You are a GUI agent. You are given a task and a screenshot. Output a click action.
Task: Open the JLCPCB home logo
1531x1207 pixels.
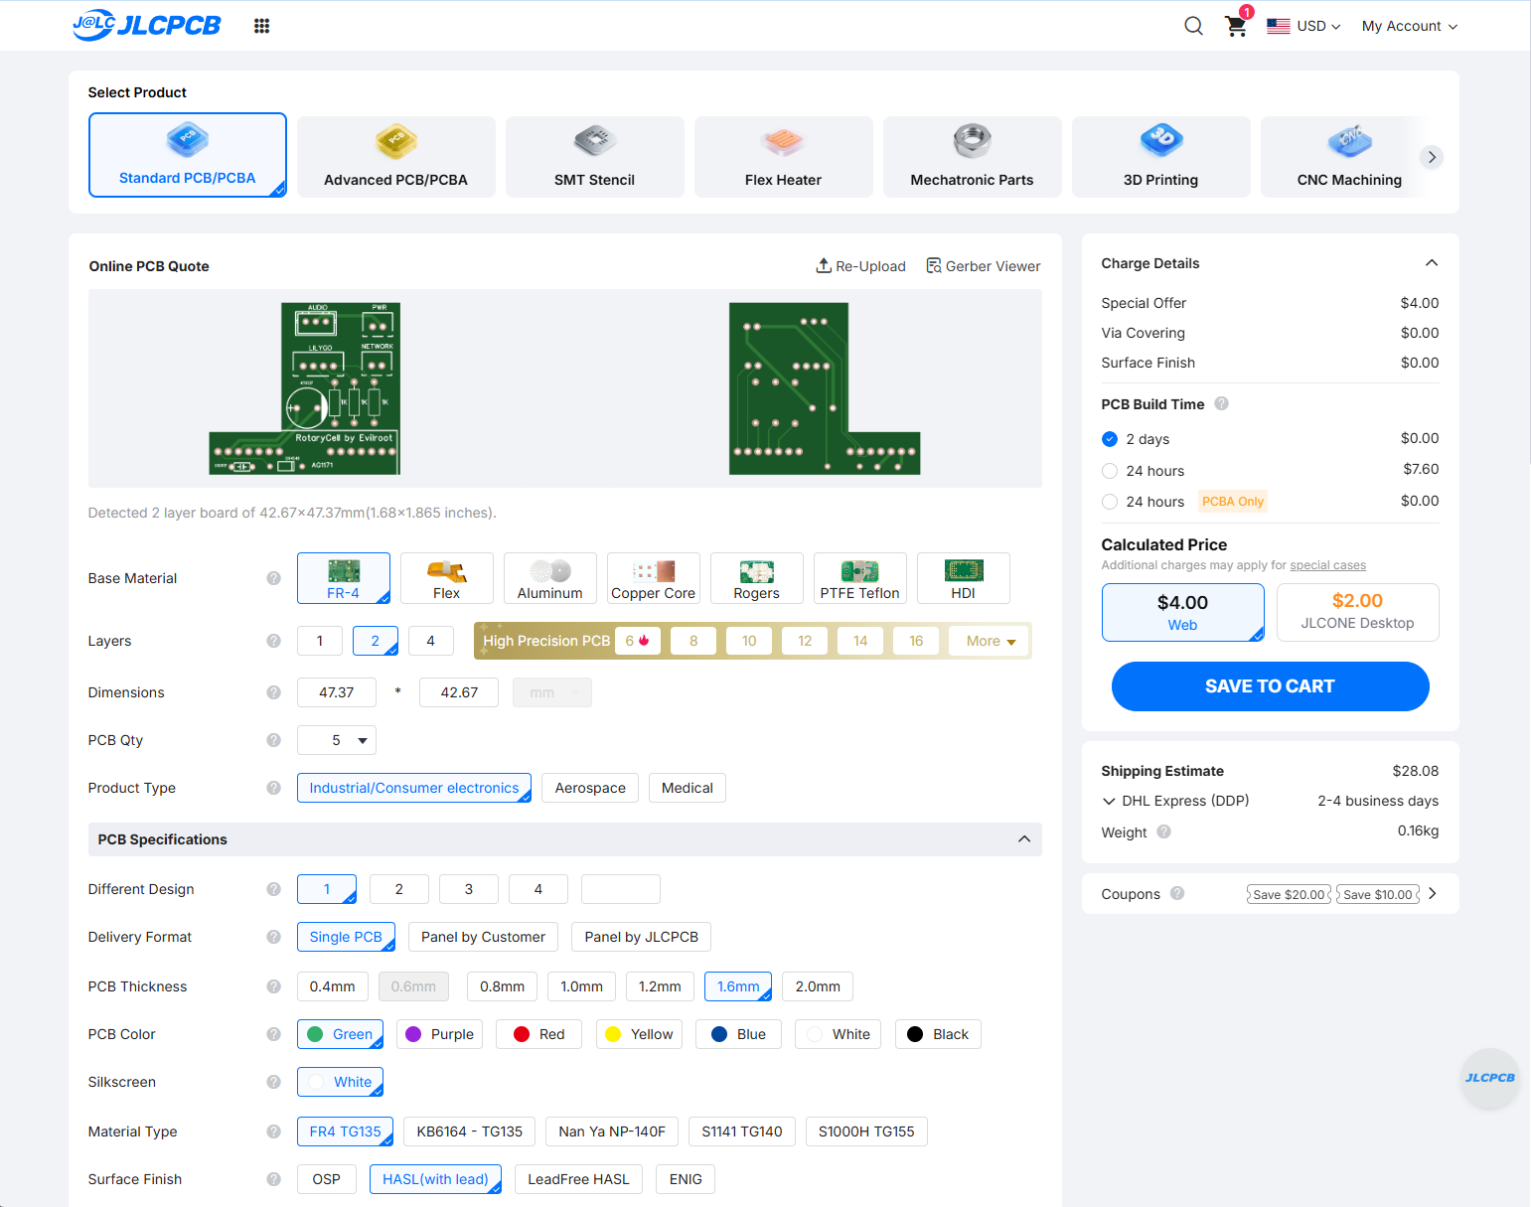[147, 25]
